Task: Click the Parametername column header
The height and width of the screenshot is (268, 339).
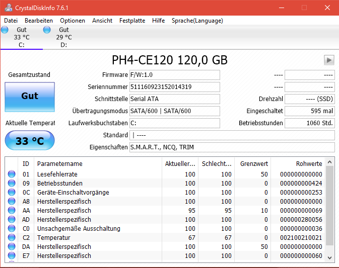Action: 98,163
